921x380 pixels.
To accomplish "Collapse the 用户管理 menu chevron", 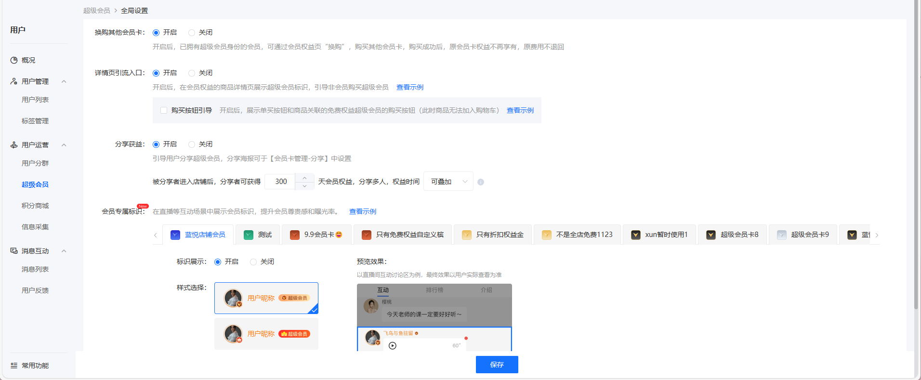I will [x=64, y=81].
